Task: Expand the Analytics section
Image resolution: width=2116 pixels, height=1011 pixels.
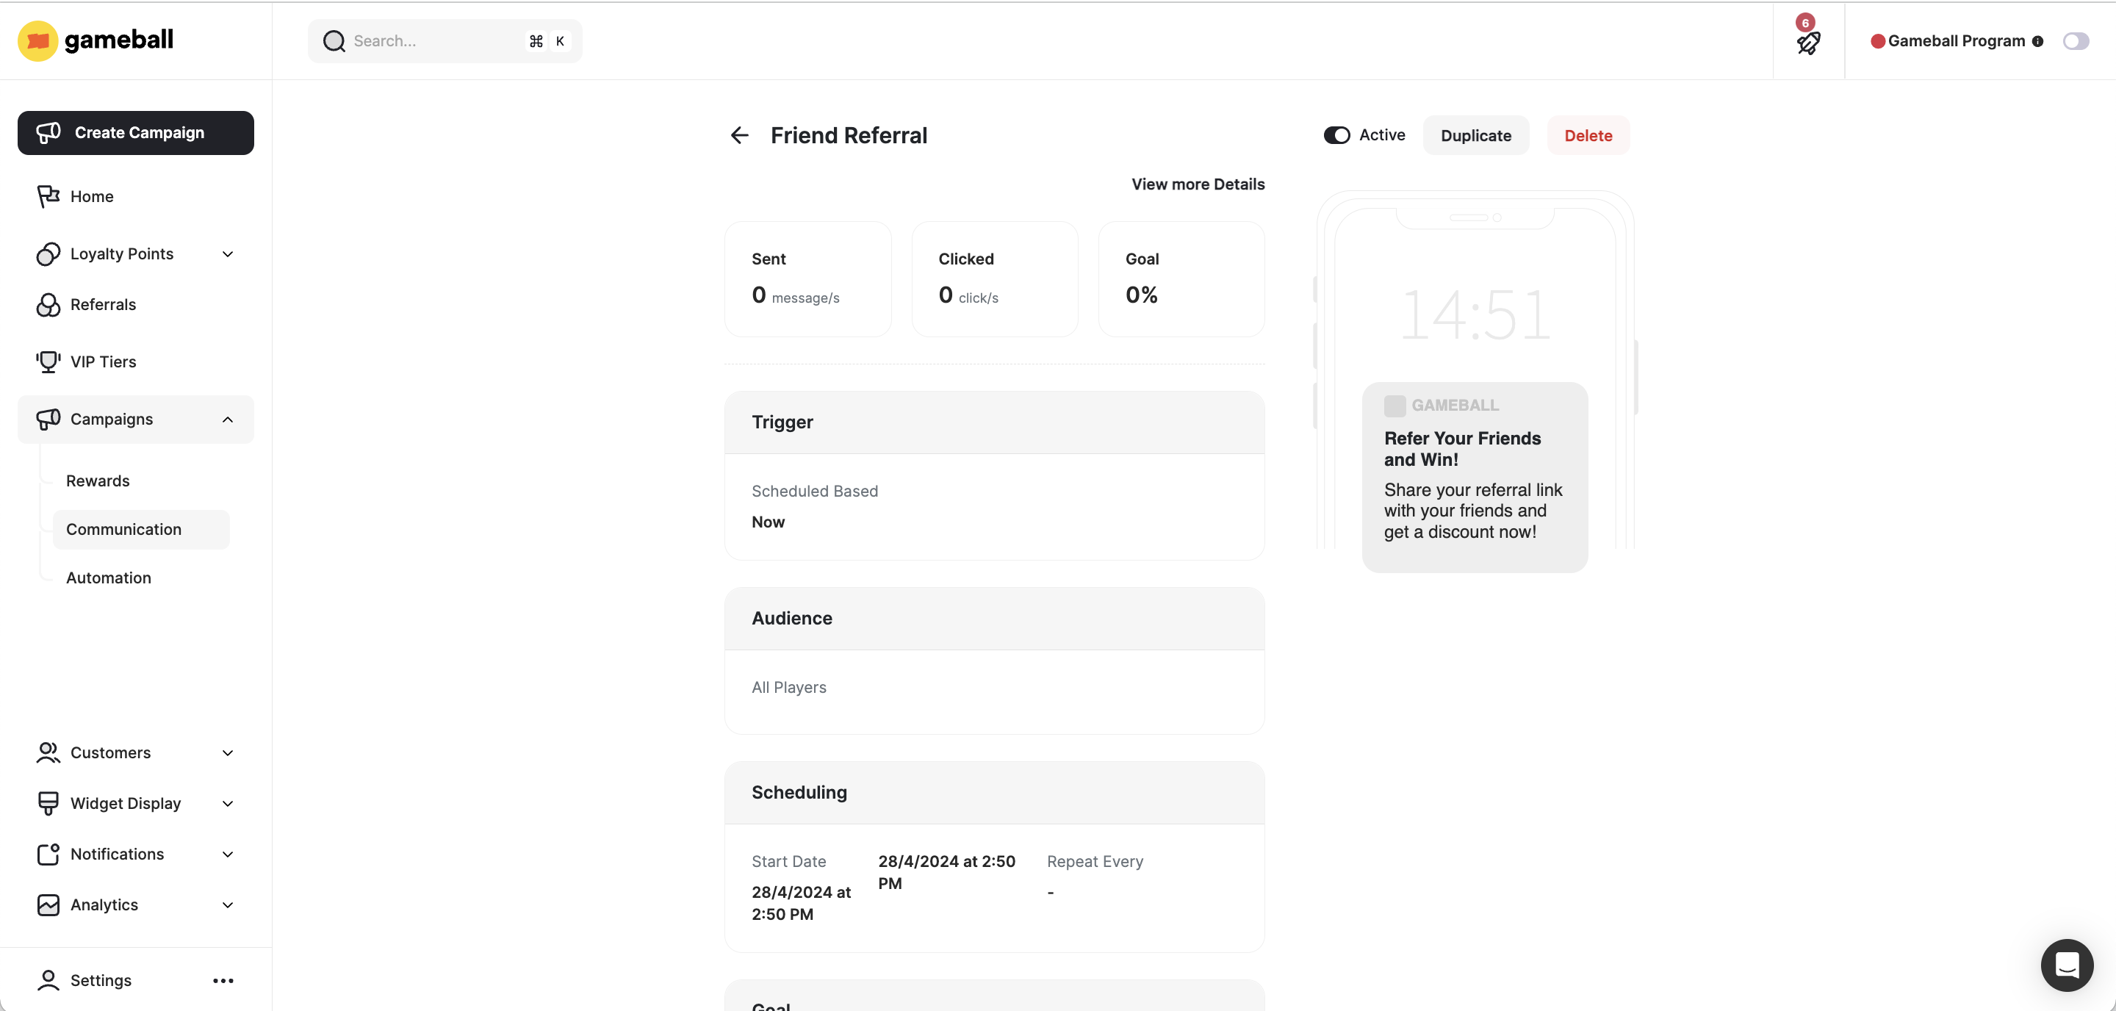Action: (228, 904)
